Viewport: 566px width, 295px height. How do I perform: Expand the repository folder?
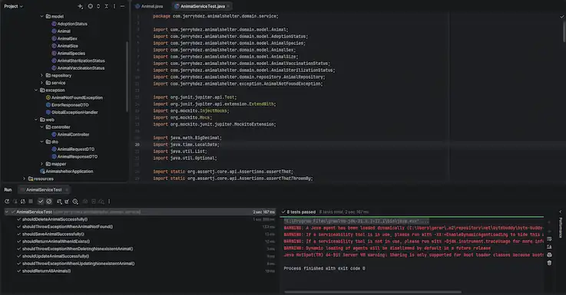coord(42,75)
